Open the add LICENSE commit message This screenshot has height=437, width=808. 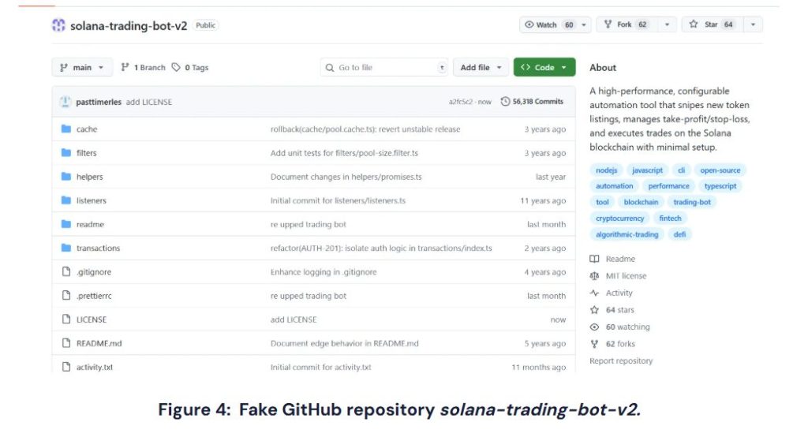tap(149, 102)
